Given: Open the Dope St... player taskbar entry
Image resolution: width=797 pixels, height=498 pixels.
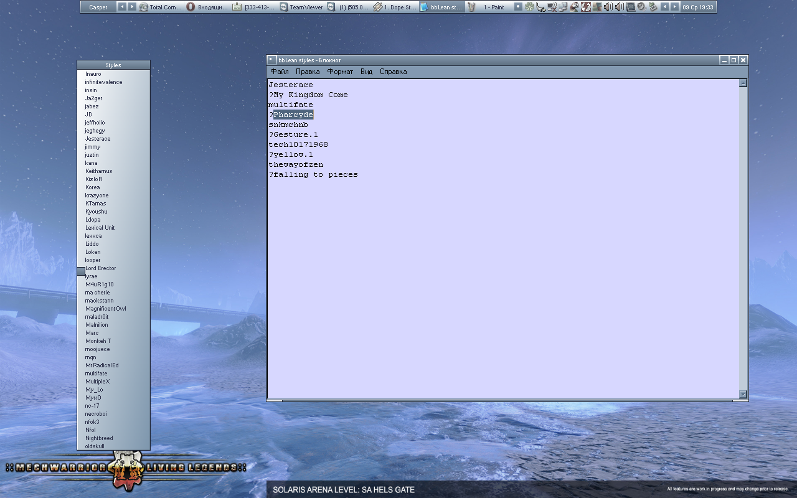Looking at the screenshot, I should pos(395,7).
